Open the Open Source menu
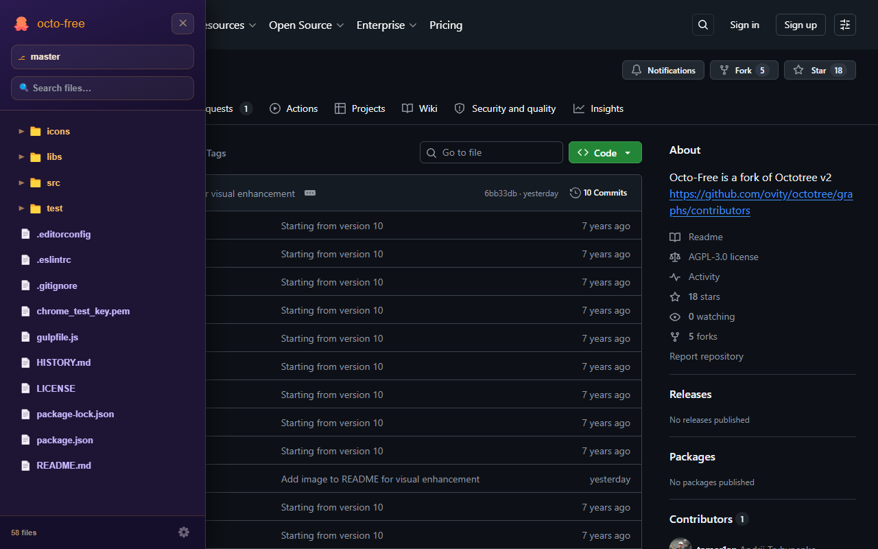Image resolution: width=878 pixels, height=549 pixels. tap(307, 25)
